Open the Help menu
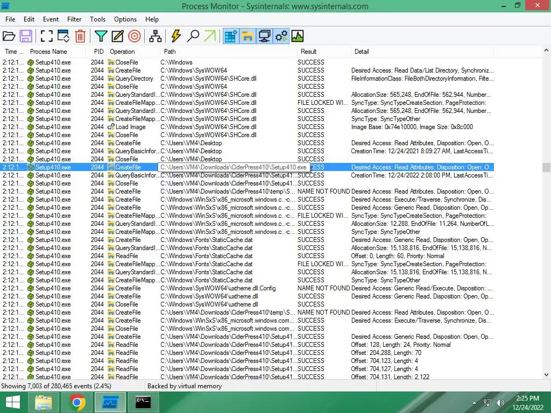Screen dimensions: 551x413 pyautogui.click(x=152, y=19)
